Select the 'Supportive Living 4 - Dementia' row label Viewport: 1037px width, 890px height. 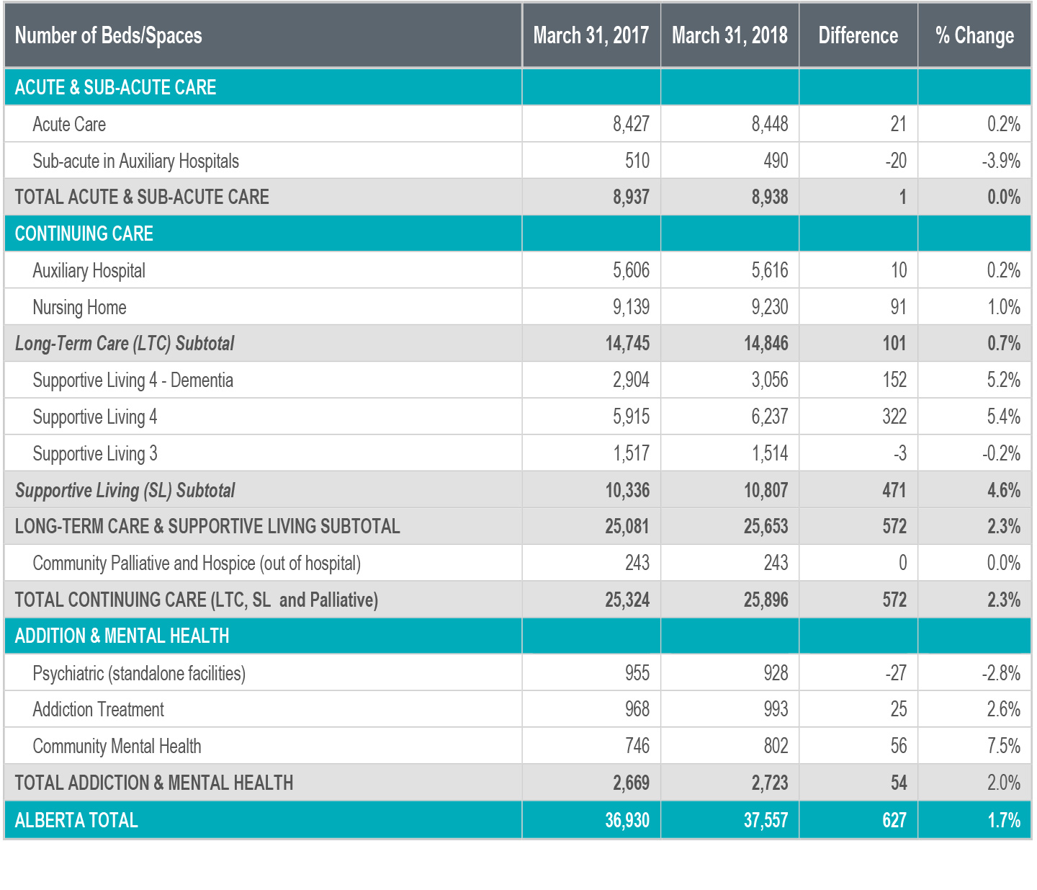[x=133, y=381]
